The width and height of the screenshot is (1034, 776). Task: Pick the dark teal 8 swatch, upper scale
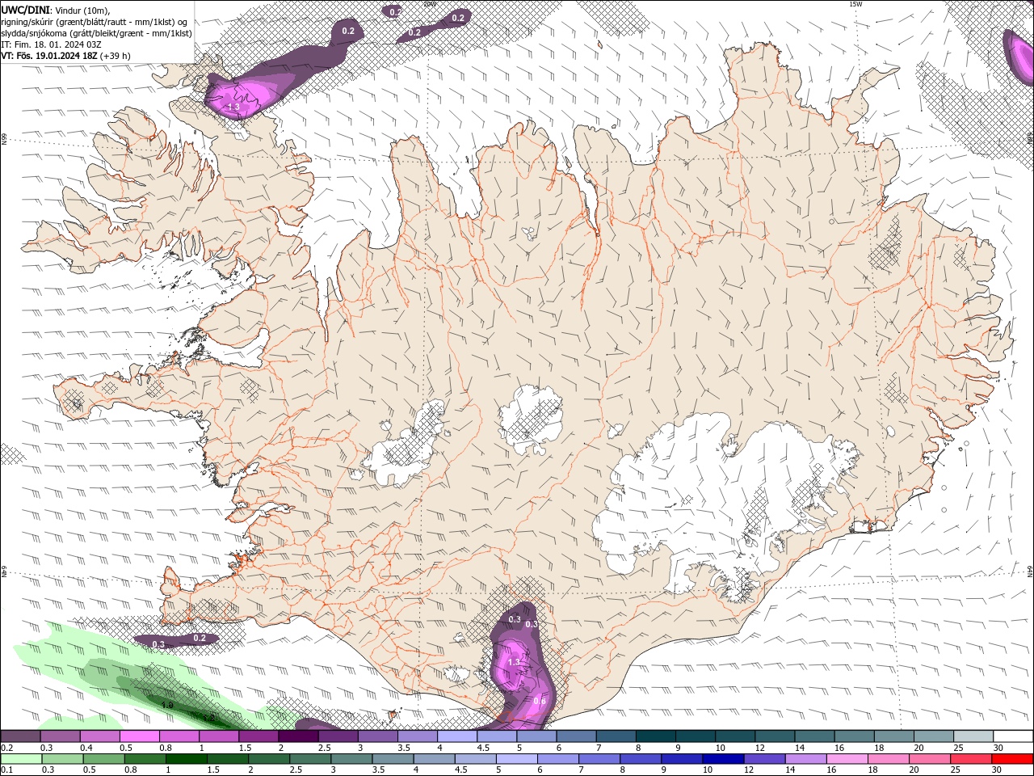tap(656, 736)
